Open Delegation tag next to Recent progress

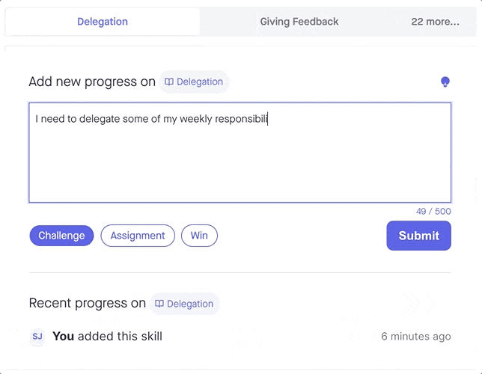(185, 304)
